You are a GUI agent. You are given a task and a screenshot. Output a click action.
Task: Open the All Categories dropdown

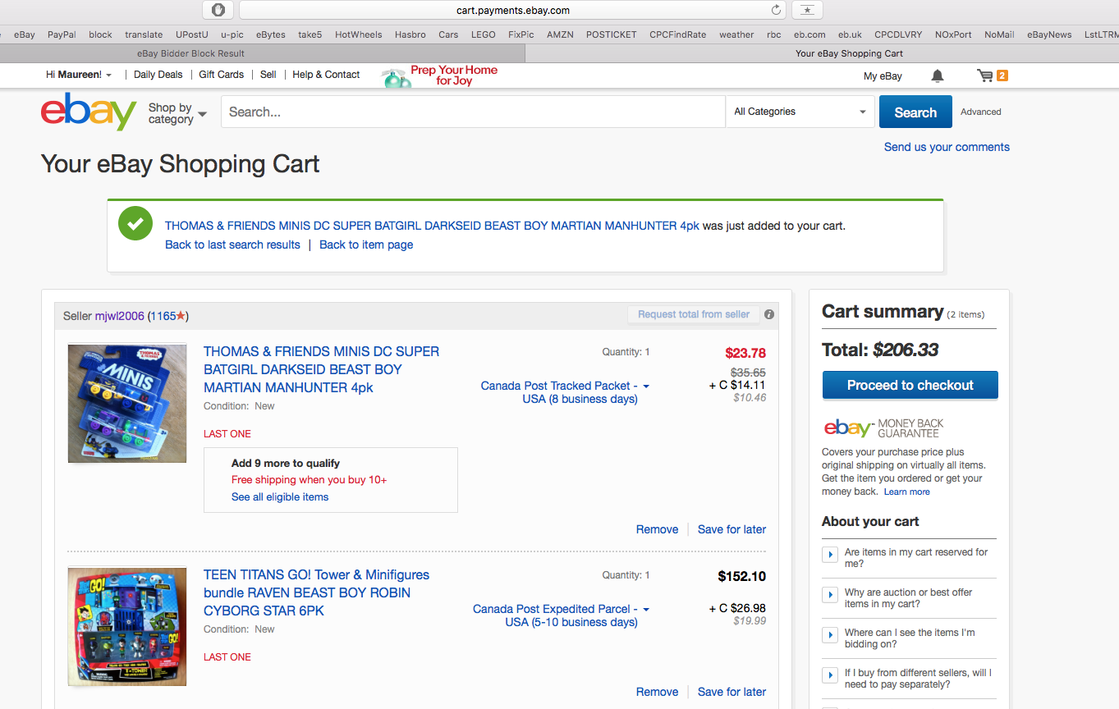800,112
